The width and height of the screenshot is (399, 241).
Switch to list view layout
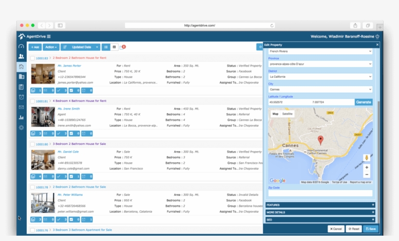point(106,47)
